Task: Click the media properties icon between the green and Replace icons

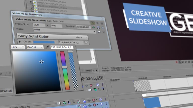Action: click(x=98, y=27)
